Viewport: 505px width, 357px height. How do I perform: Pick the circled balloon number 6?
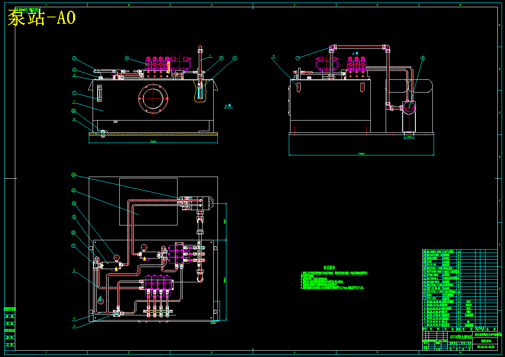235,58
